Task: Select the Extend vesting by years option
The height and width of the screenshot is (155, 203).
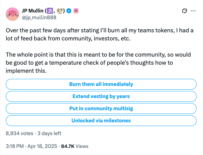Action: click(x=101, y=96)
